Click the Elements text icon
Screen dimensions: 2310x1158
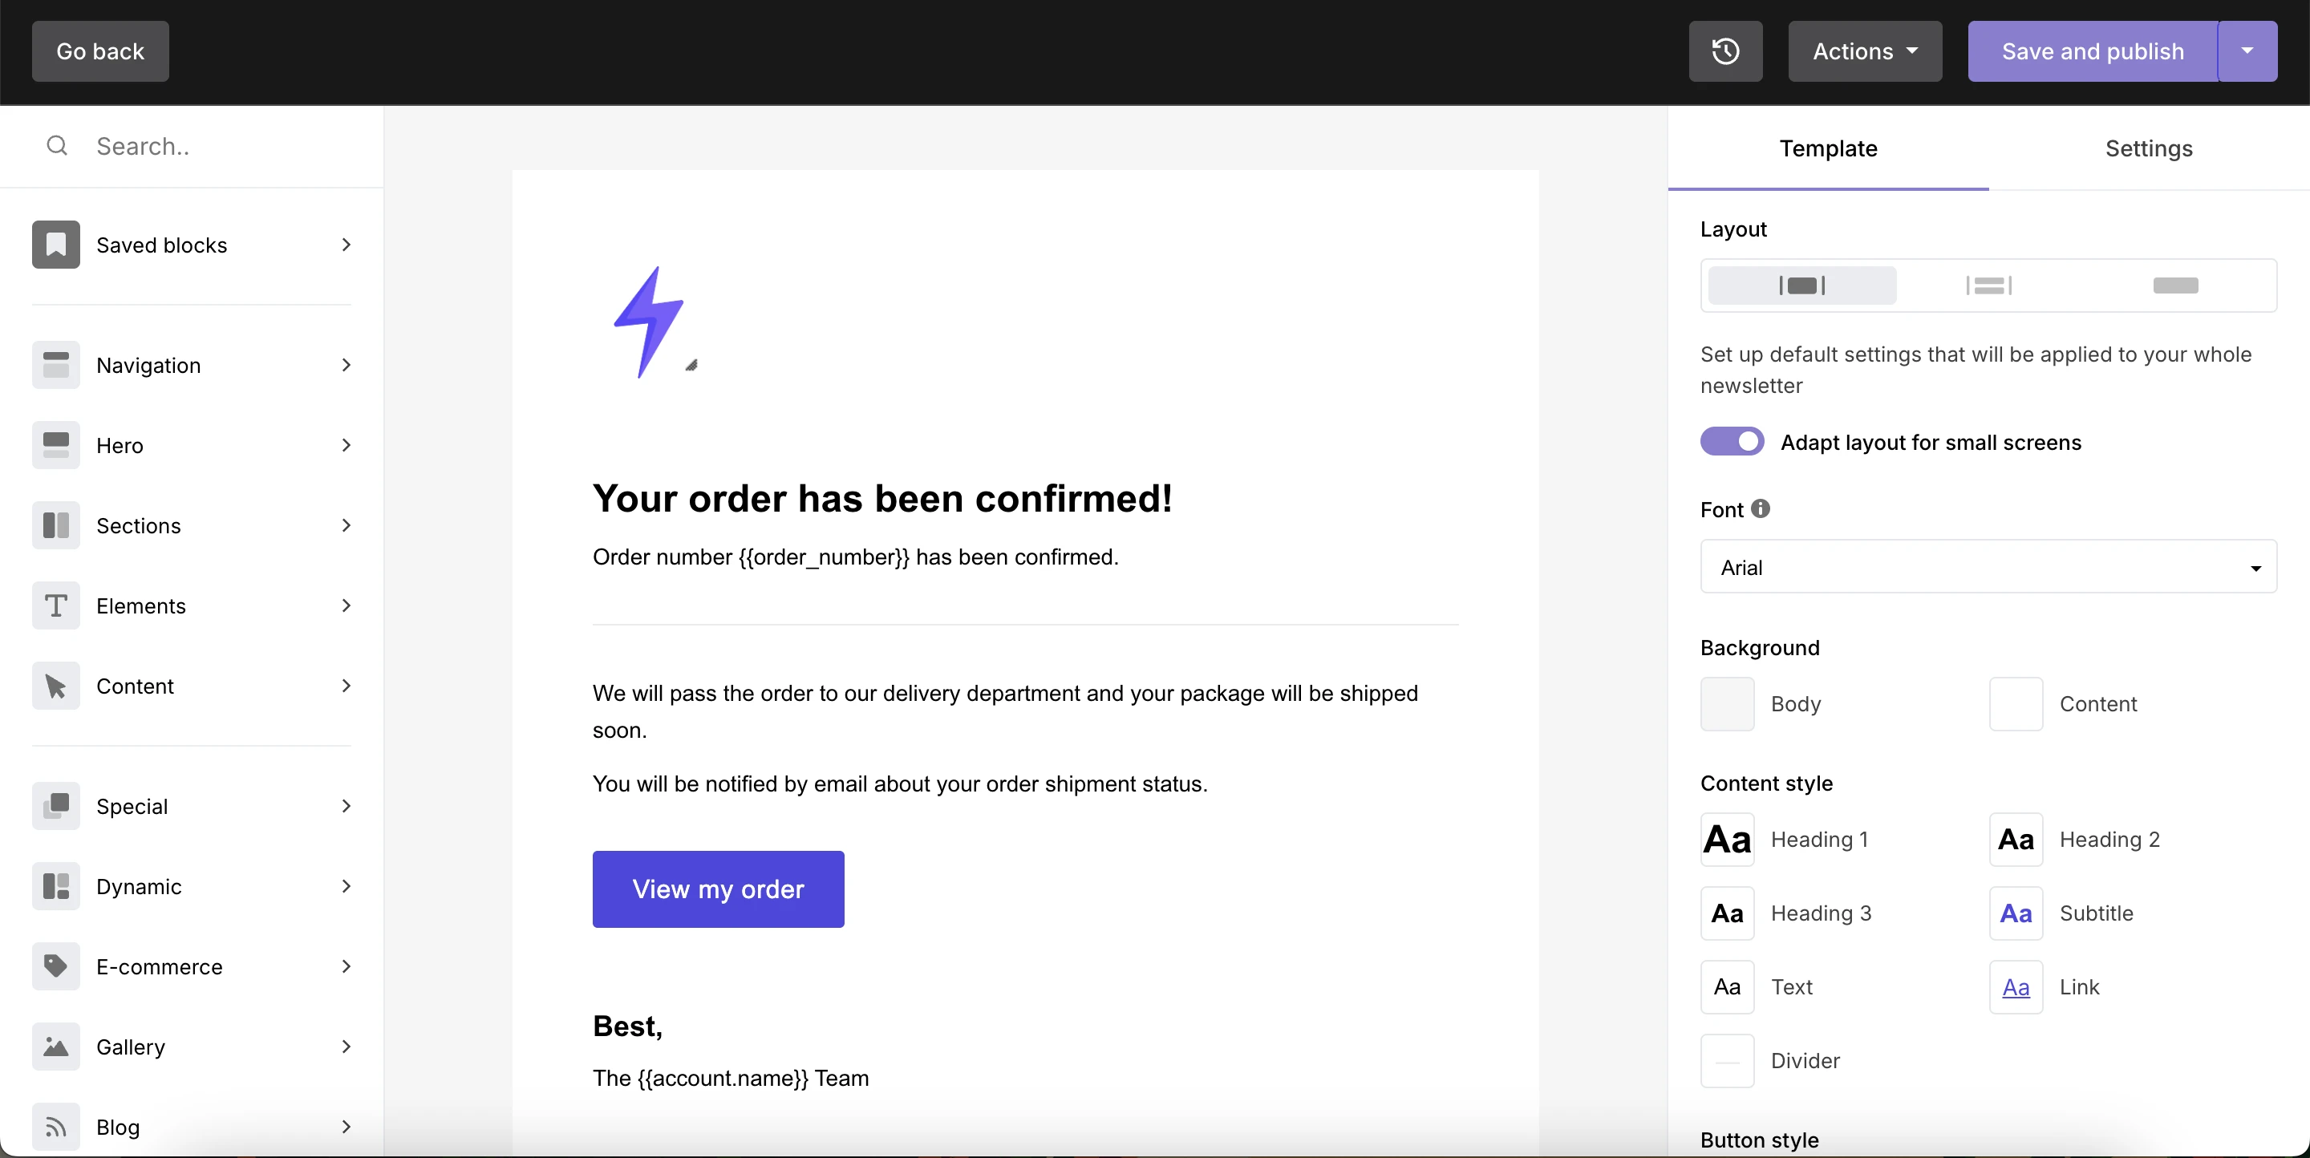coord(55,606)
